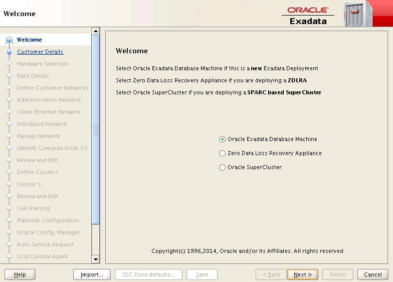Select Identify Compute Node OS step
Viewport: 393px width, 282px height.
52,148
